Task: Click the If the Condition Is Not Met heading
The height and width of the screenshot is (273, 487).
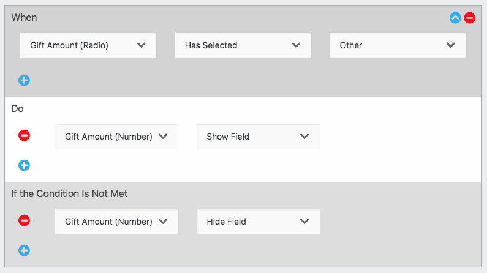Action: 69,193
